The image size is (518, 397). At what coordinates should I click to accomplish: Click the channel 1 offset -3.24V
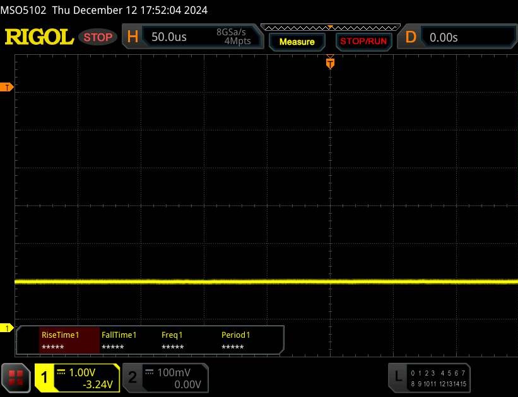pos(97,384)
